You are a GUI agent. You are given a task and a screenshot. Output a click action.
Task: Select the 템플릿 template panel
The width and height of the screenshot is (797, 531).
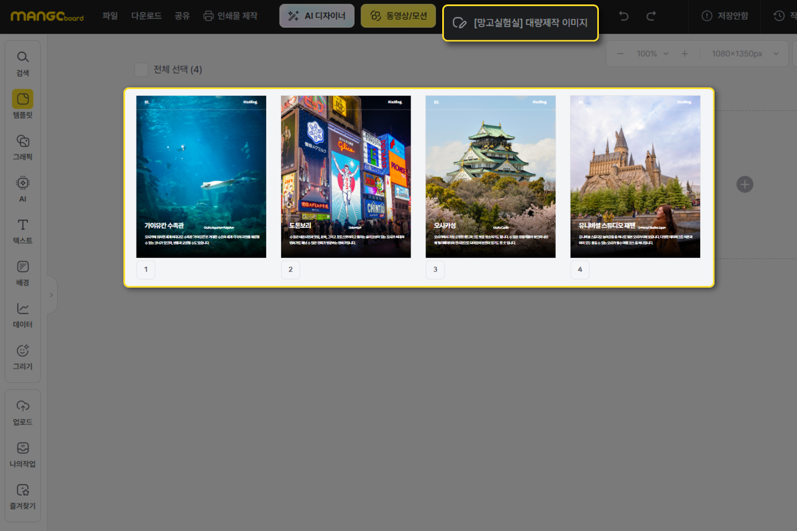(x=23, y=105)
